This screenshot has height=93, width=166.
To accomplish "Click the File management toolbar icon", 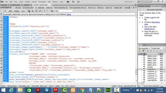I will pos(37,11).
